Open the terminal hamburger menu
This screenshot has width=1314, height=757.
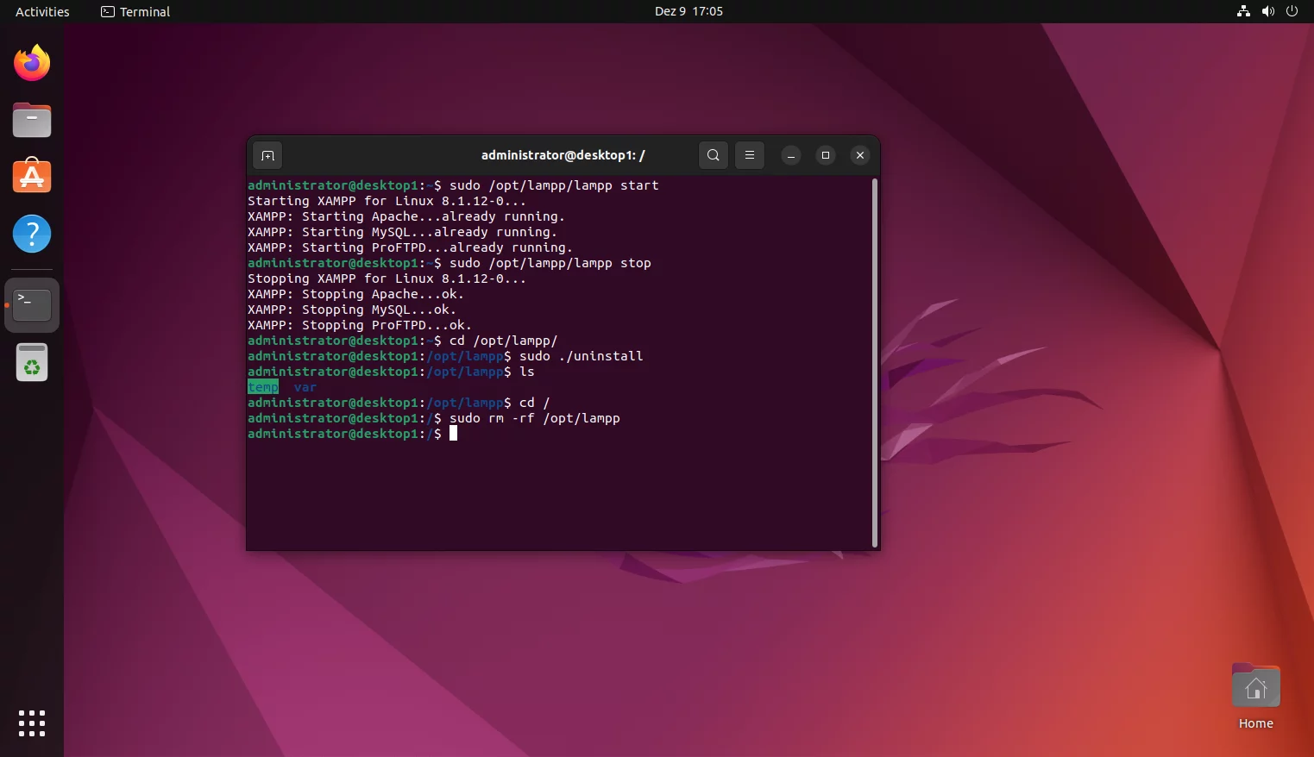click(x=750, y=155)
